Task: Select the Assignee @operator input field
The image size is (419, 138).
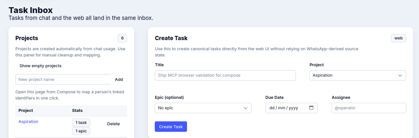Action: [369, 108]
